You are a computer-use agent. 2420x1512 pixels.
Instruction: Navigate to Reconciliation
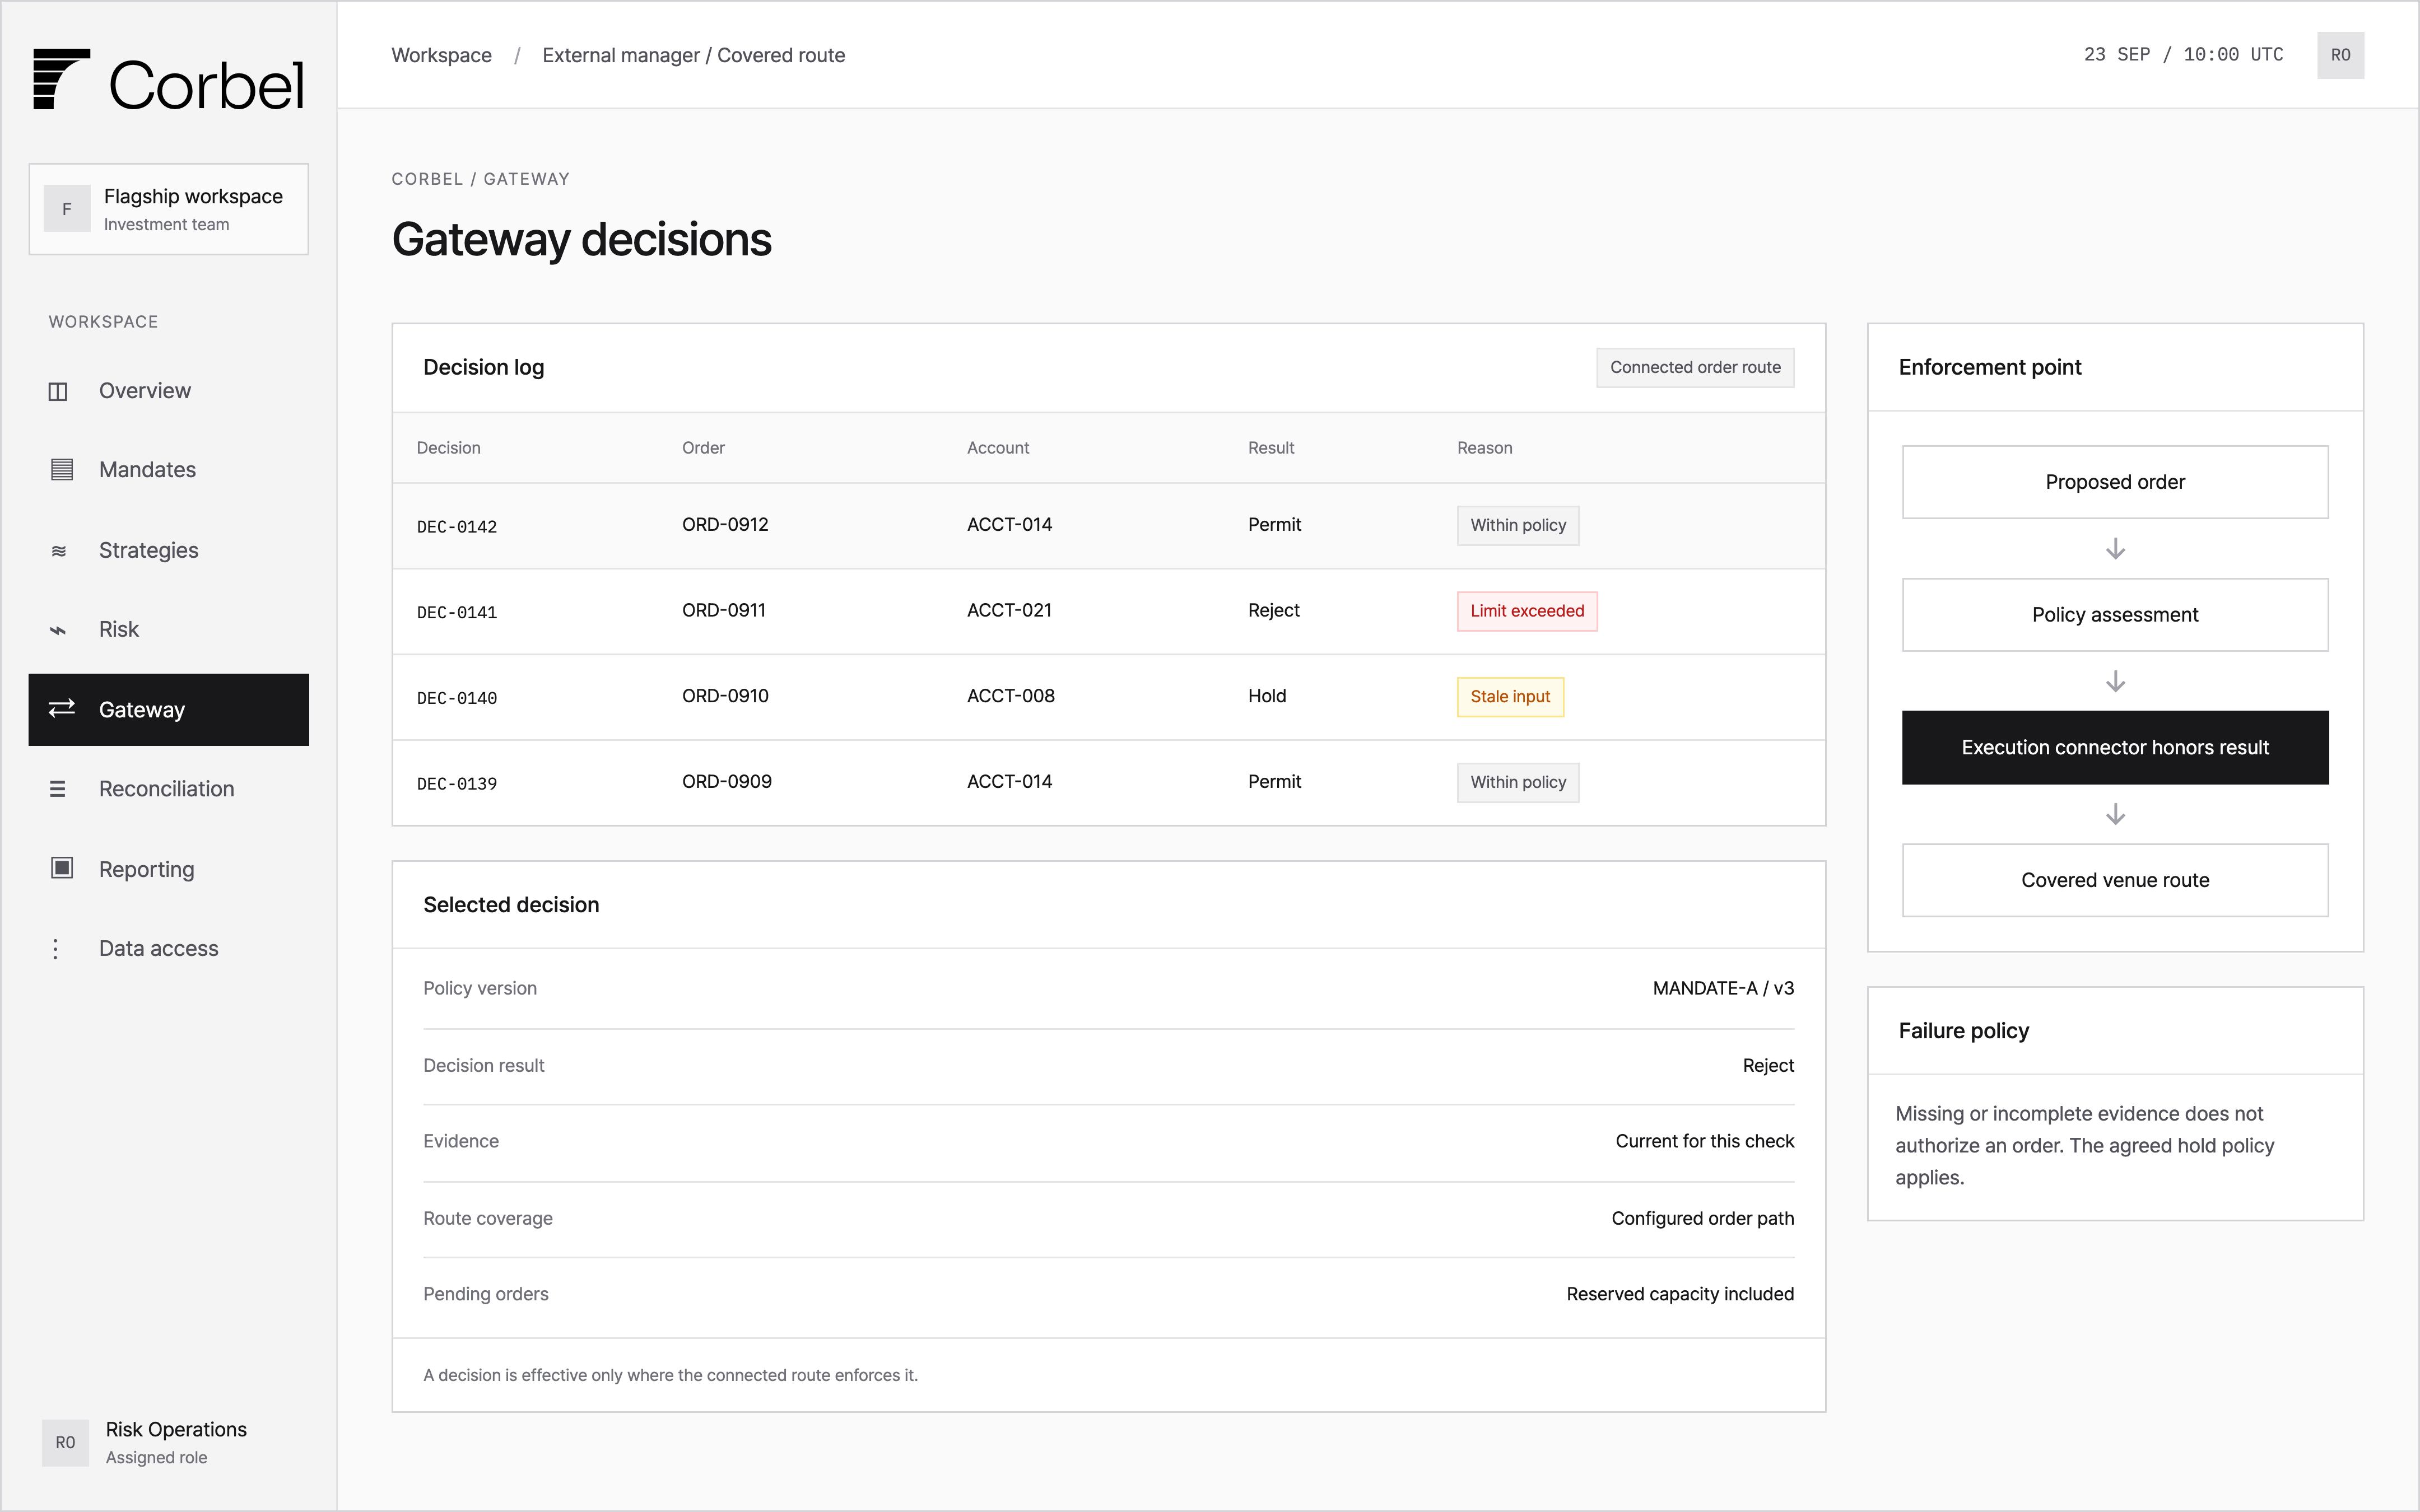coord(168,789)
